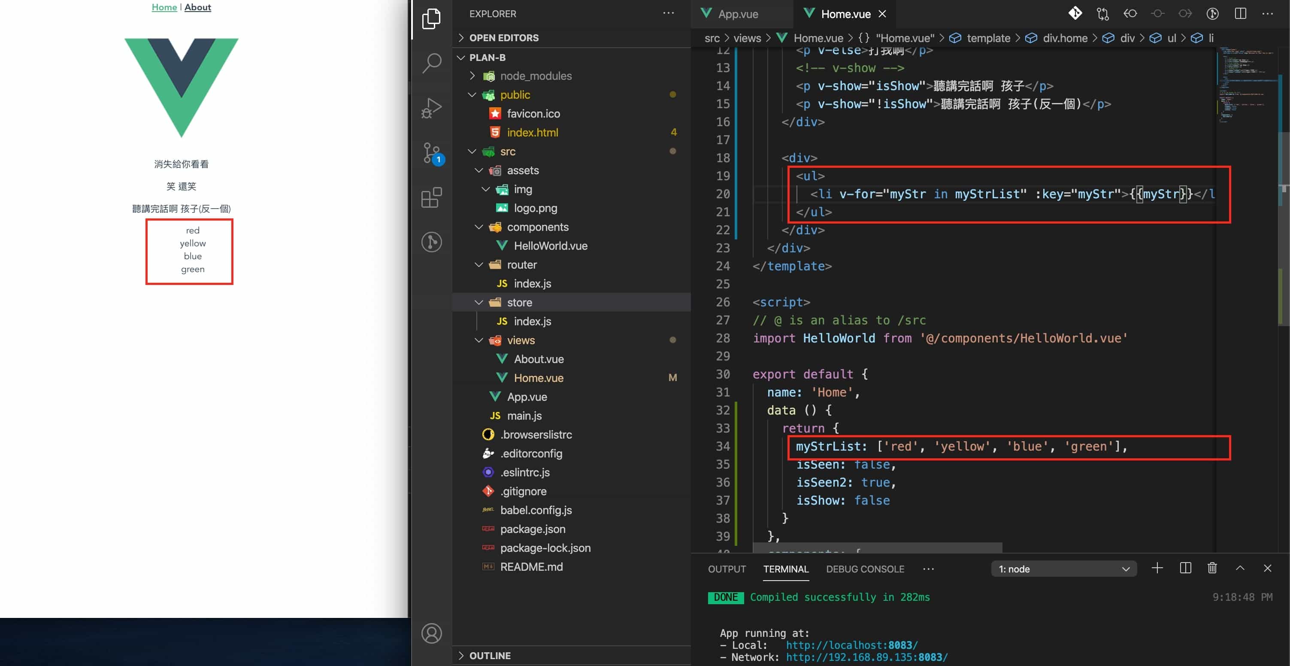The image size is (1290, 666).
Task: Switch to the DEBUG CONSOLE panel tab
Action: (x=865, y=569)
